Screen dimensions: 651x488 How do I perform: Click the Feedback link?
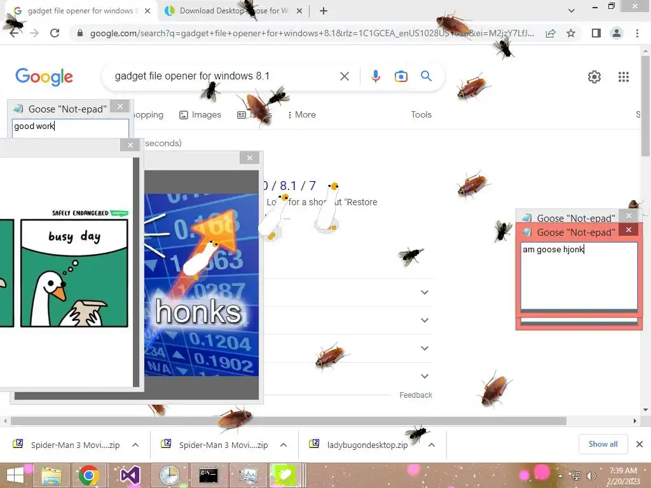[x=416, y=395]
